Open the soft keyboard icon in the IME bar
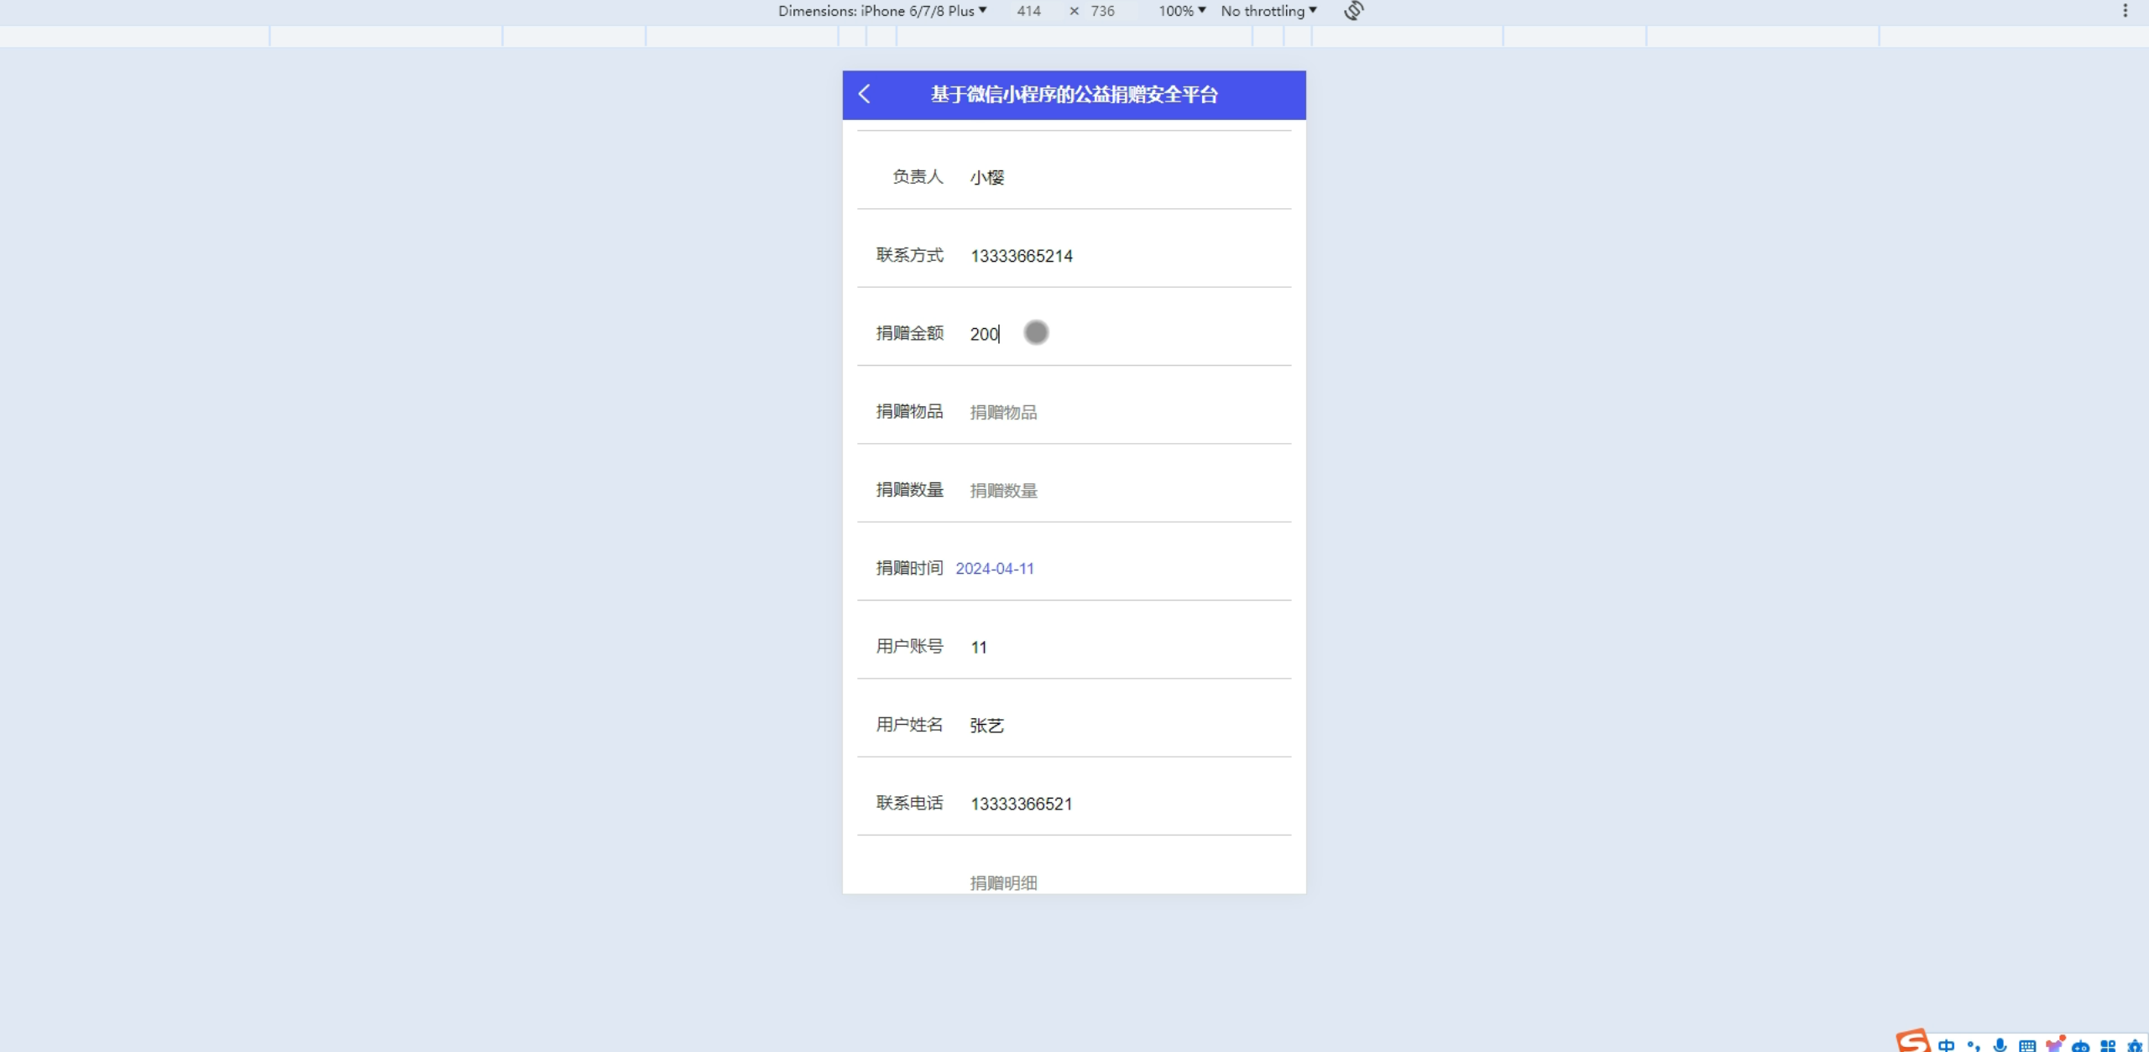The width and height of the screenshot is (2149, 1052). tap(2027, 1045)
